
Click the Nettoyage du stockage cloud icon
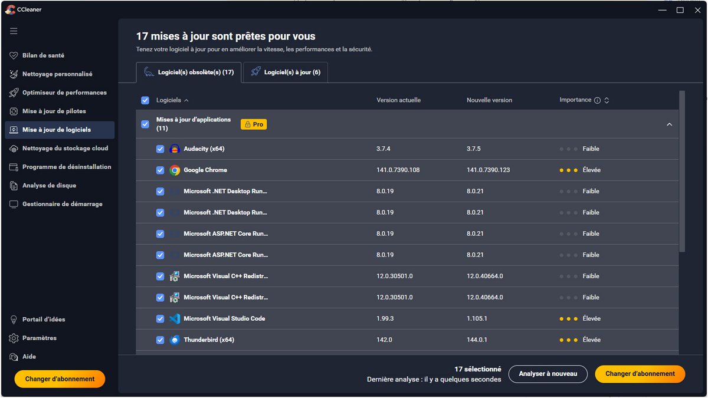tap(14, 149)
